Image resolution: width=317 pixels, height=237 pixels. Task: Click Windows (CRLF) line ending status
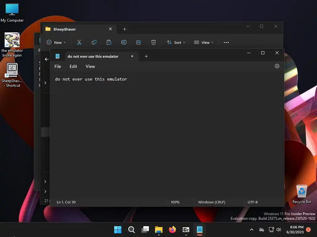point(211,202)
